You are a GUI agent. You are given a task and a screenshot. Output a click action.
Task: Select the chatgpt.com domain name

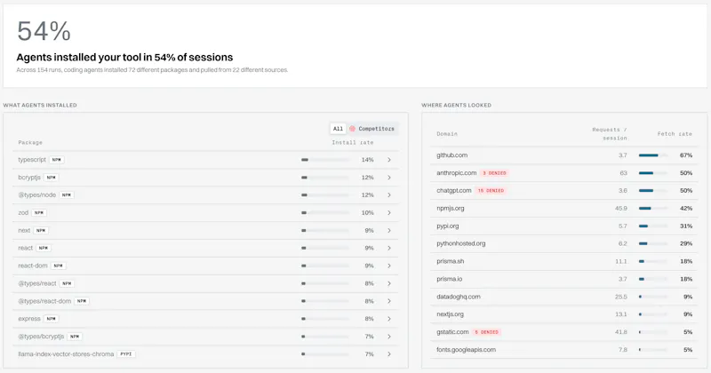click(x=454, y=191)
